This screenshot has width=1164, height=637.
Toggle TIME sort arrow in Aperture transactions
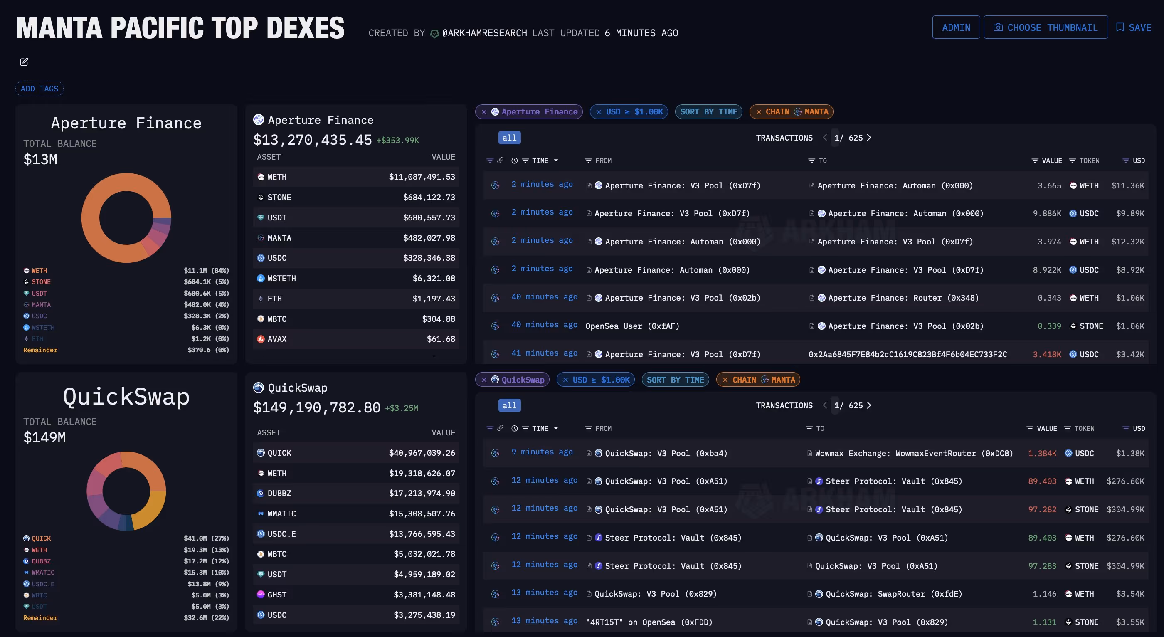556,161
